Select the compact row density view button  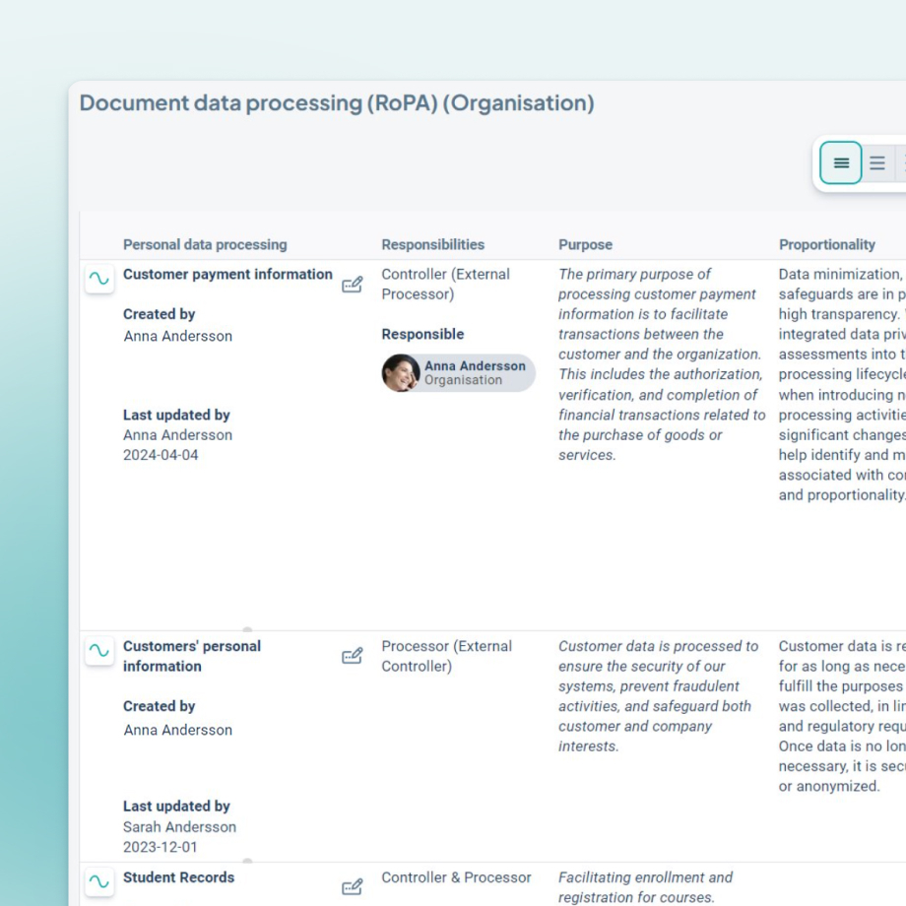tap(841, 163)
